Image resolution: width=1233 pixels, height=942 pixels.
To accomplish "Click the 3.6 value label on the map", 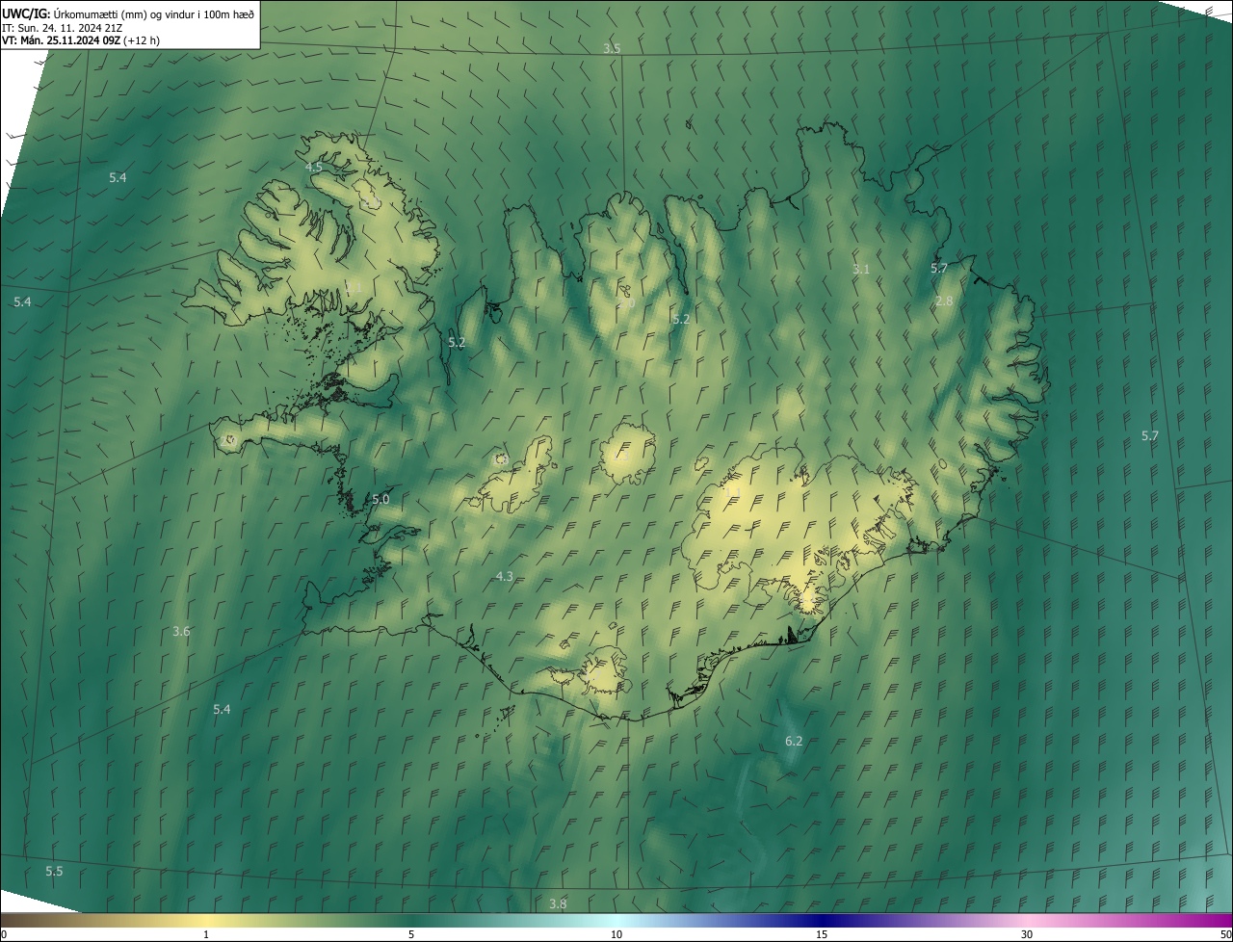I will click(181, 631).
